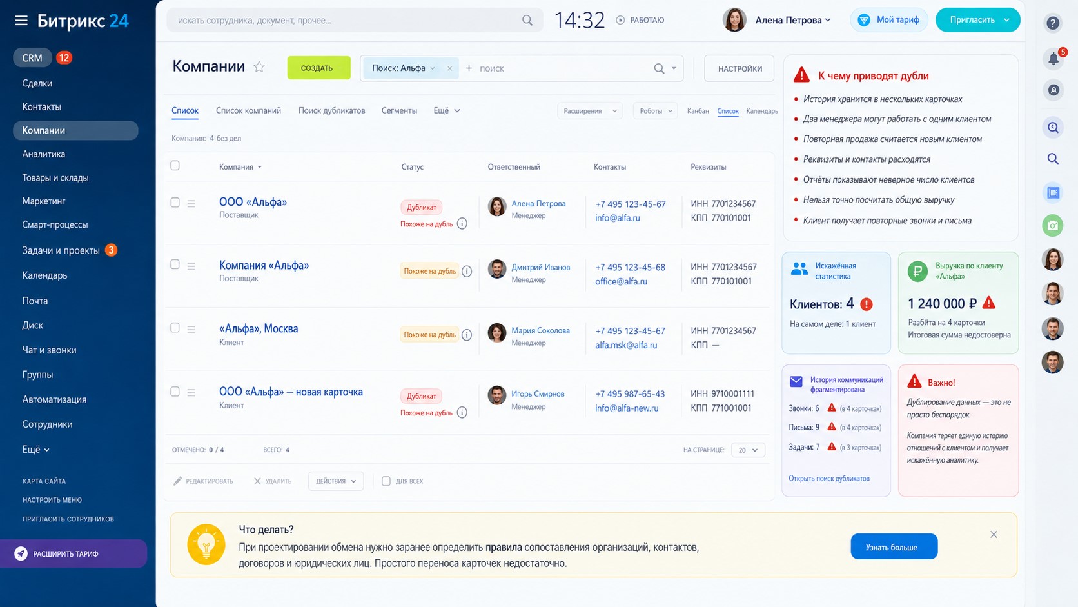
Task: Change the На странице 20 selector
Action: pyautogui.click(x=748, y=450)
